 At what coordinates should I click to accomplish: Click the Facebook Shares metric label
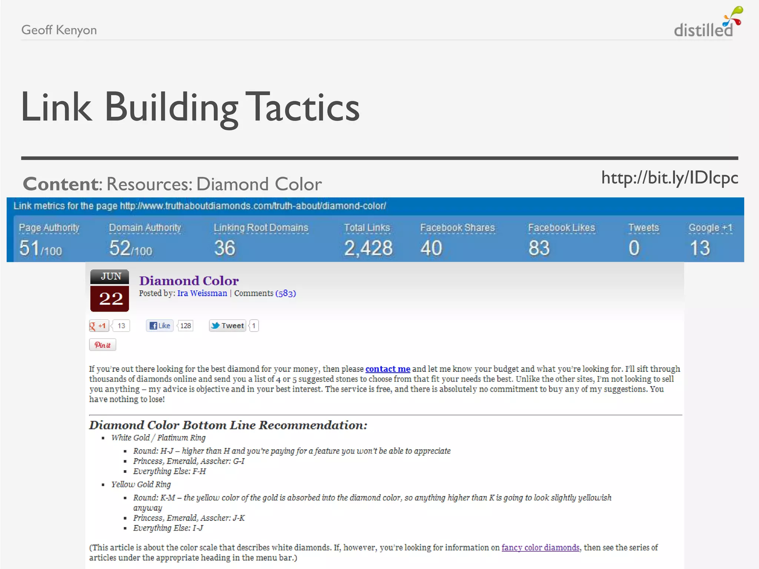pos(458,228)
